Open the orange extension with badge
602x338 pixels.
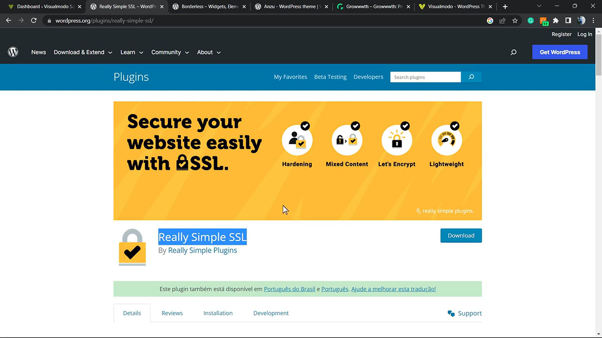[544, 21]
